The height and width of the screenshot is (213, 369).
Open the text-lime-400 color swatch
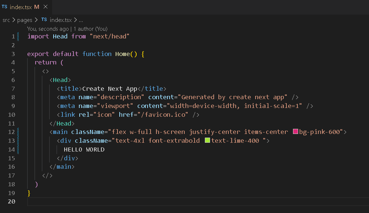click(x=207, y=141)
